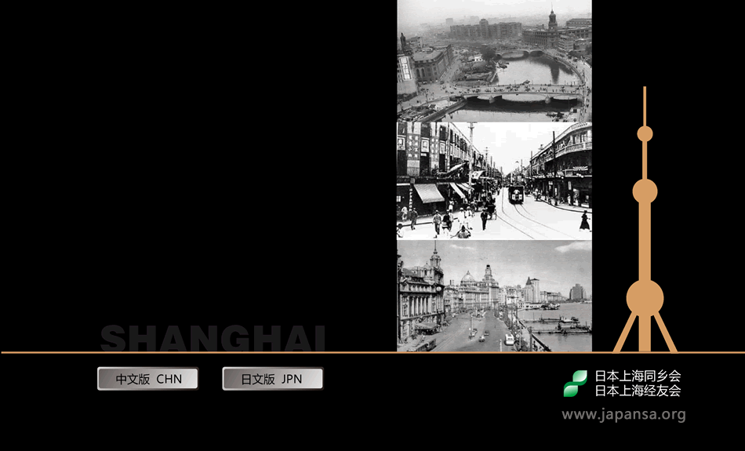Click the 日本上海经友会 text line
The width and height of the screenshot is (745, 451).
tap(638, 391)
